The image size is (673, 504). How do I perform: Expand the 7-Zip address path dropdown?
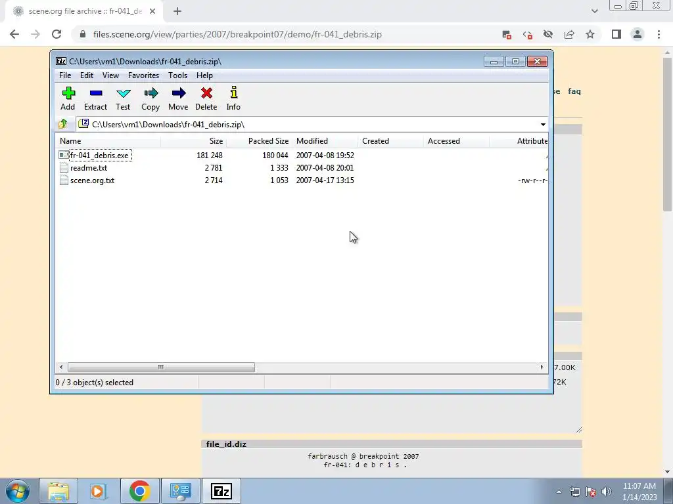(x=543, y=125)
